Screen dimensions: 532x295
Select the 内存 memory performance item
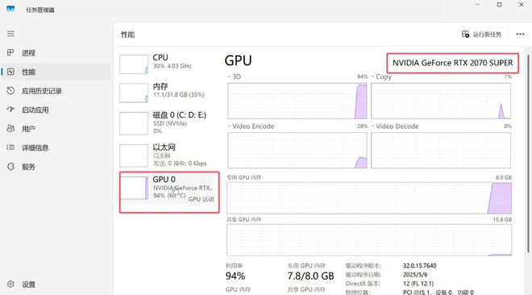169,92
